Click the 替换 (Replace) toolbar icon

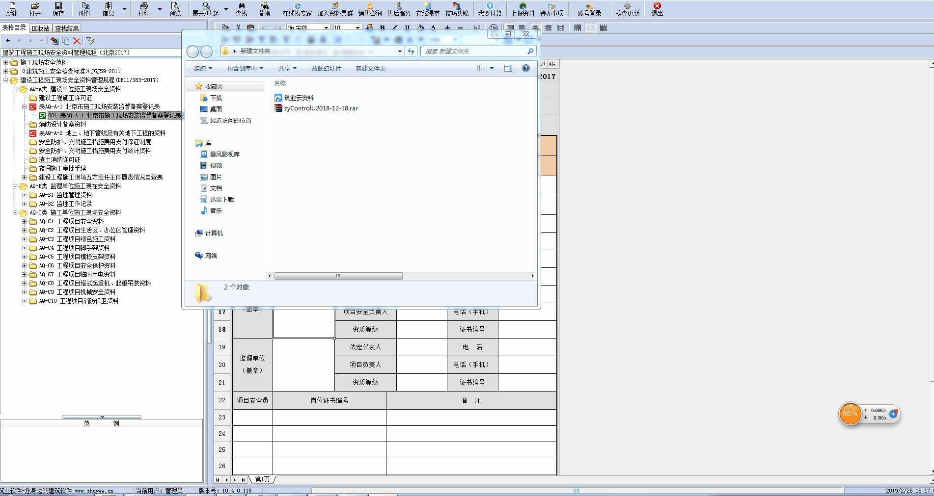[264, 9]
